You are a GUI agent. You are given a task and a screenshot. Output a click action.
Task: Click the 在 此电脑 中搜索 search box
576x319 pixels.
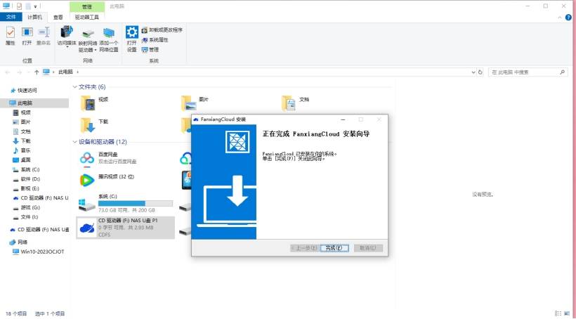click(x=527, y=72)
